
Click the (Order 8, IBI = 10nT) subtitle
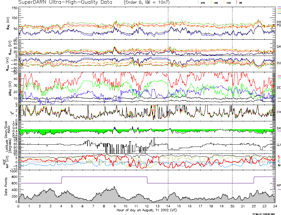pyautogui.click(x=146, y=2)
